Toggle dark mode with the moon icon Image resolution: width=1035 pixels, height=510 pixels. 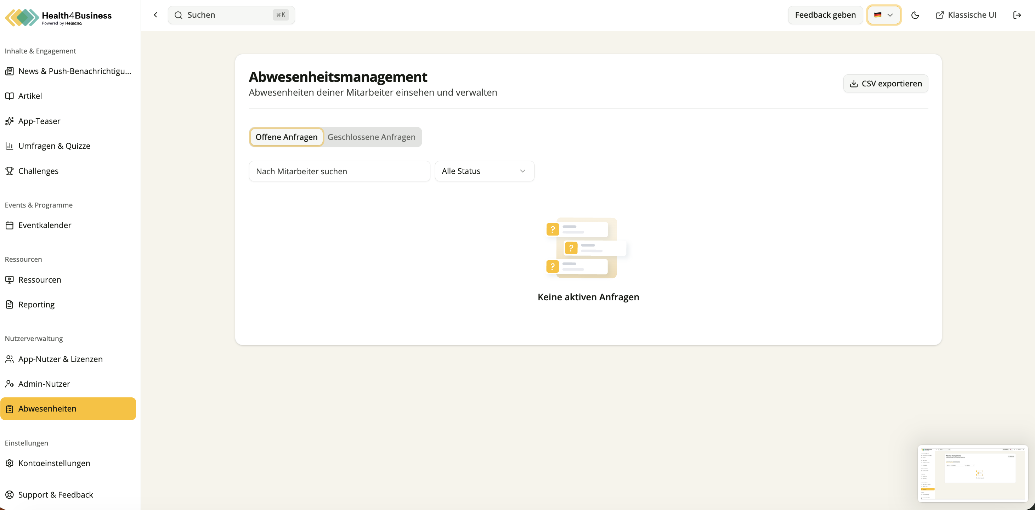[915, 15]
